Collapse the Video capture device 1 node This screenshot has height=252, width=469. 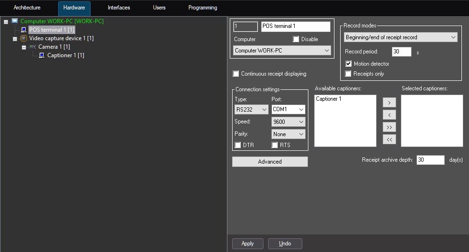pos(15,39)
